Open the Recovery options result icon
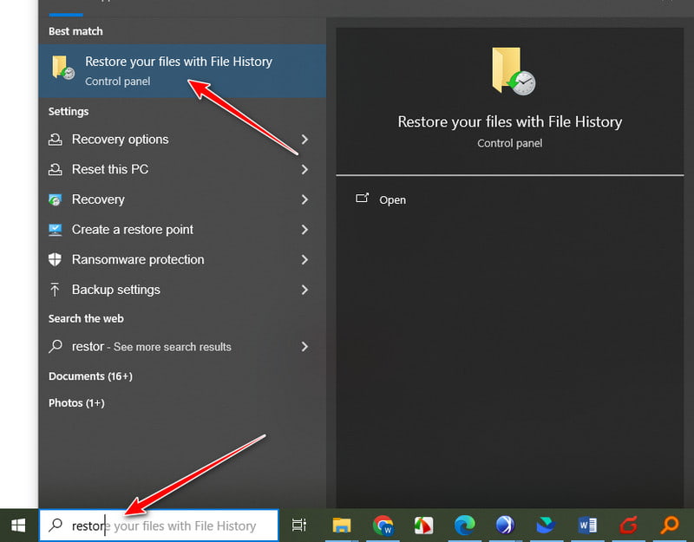The height and width of the screenshot is (542, 694). tap(56, 140)
